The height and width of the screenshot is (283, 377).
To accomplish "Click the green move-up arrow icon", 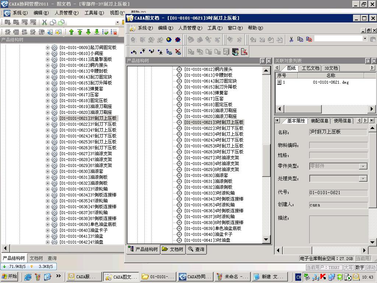I will click(71, 32).
